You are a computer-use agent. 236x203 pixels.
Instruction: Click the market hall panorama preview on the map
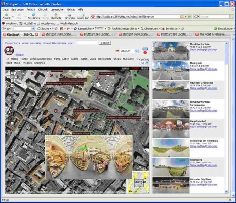[x=89, y=157]
